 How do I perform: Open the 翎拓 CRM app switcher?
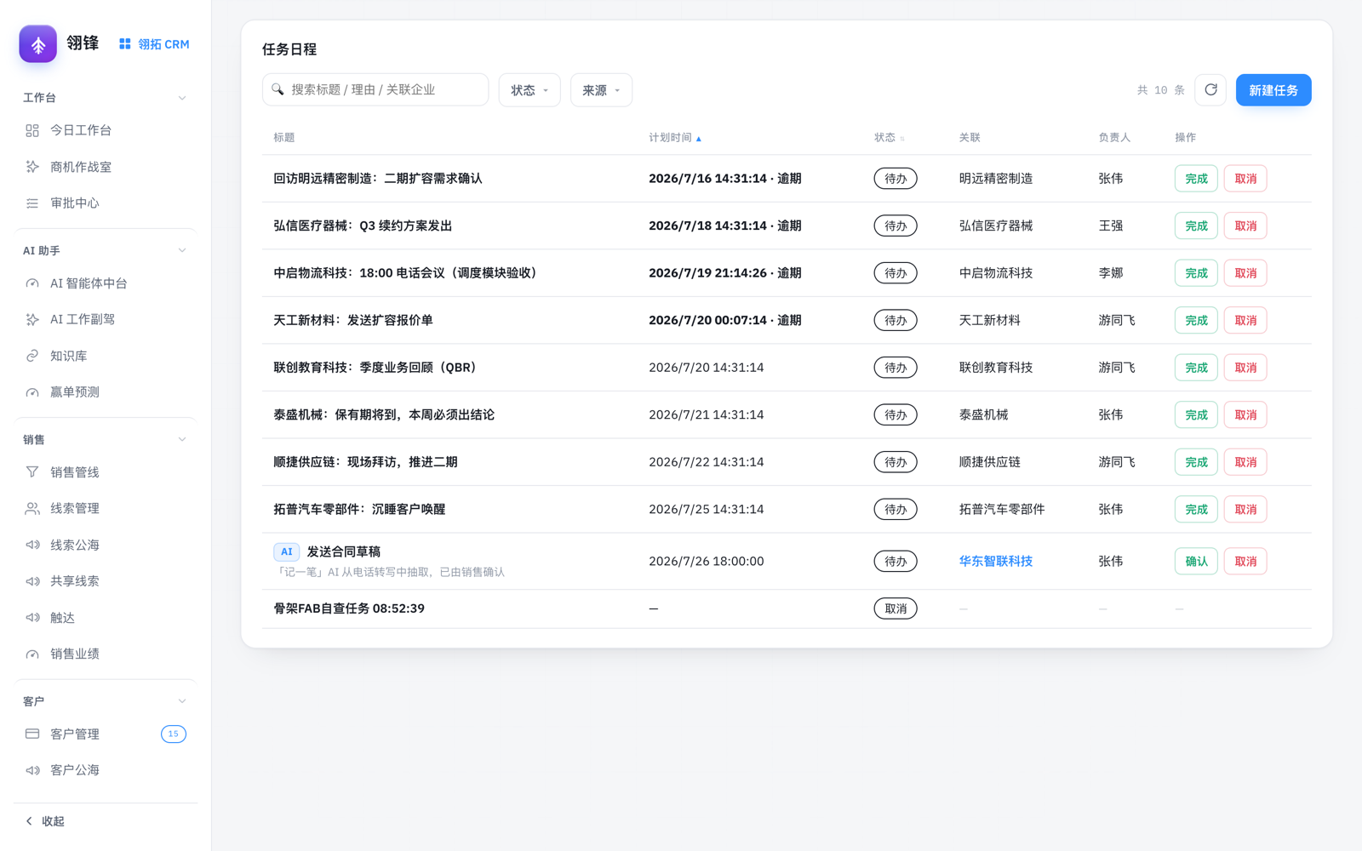pos(154,44)
